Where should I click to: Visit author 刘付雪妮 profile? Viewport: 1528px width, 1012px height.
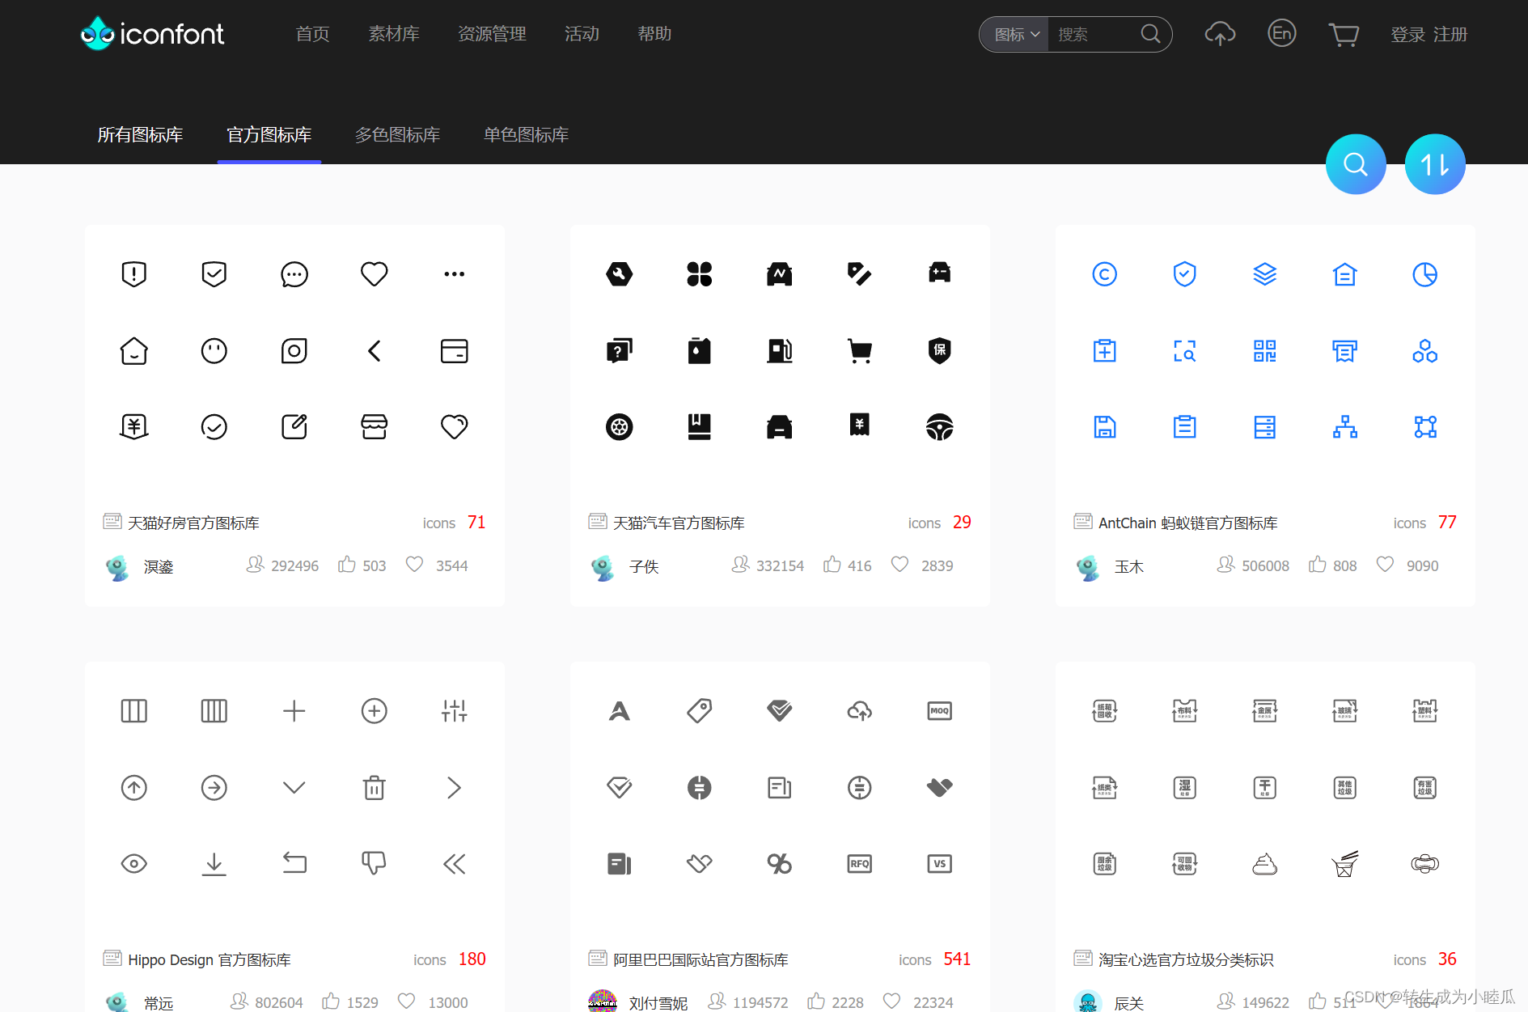[x=658, y=1003]
